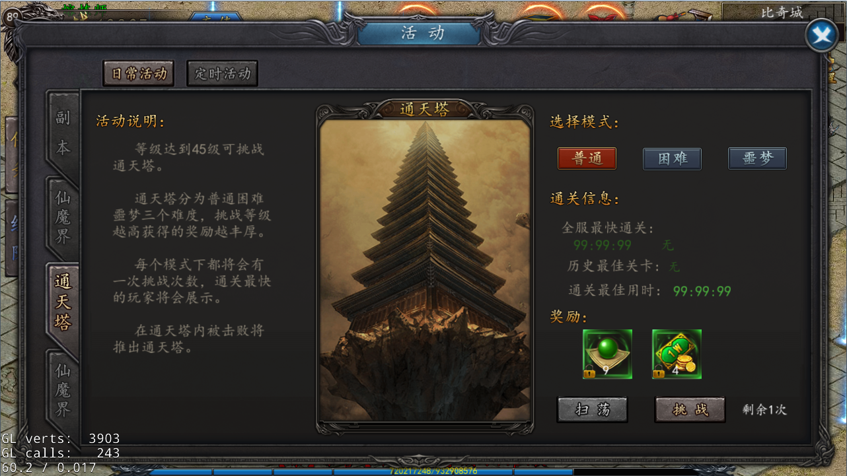Select the 通天塔 side tab
The width and height of the screenshot is (847, 476).
[x=63, y=303]
